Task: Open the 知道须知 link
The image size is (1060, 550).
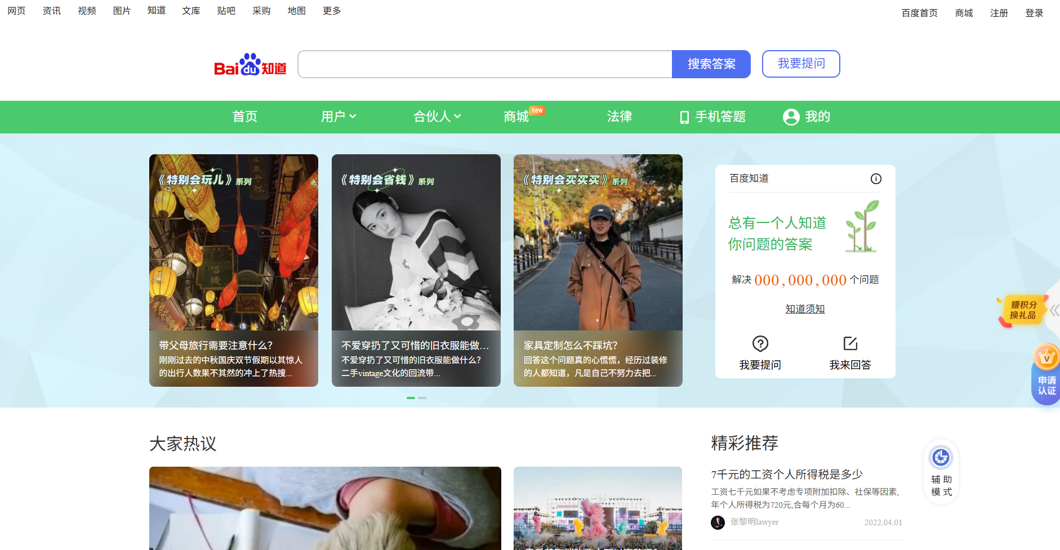Action: pyautogui.click(x=805, y=309)
